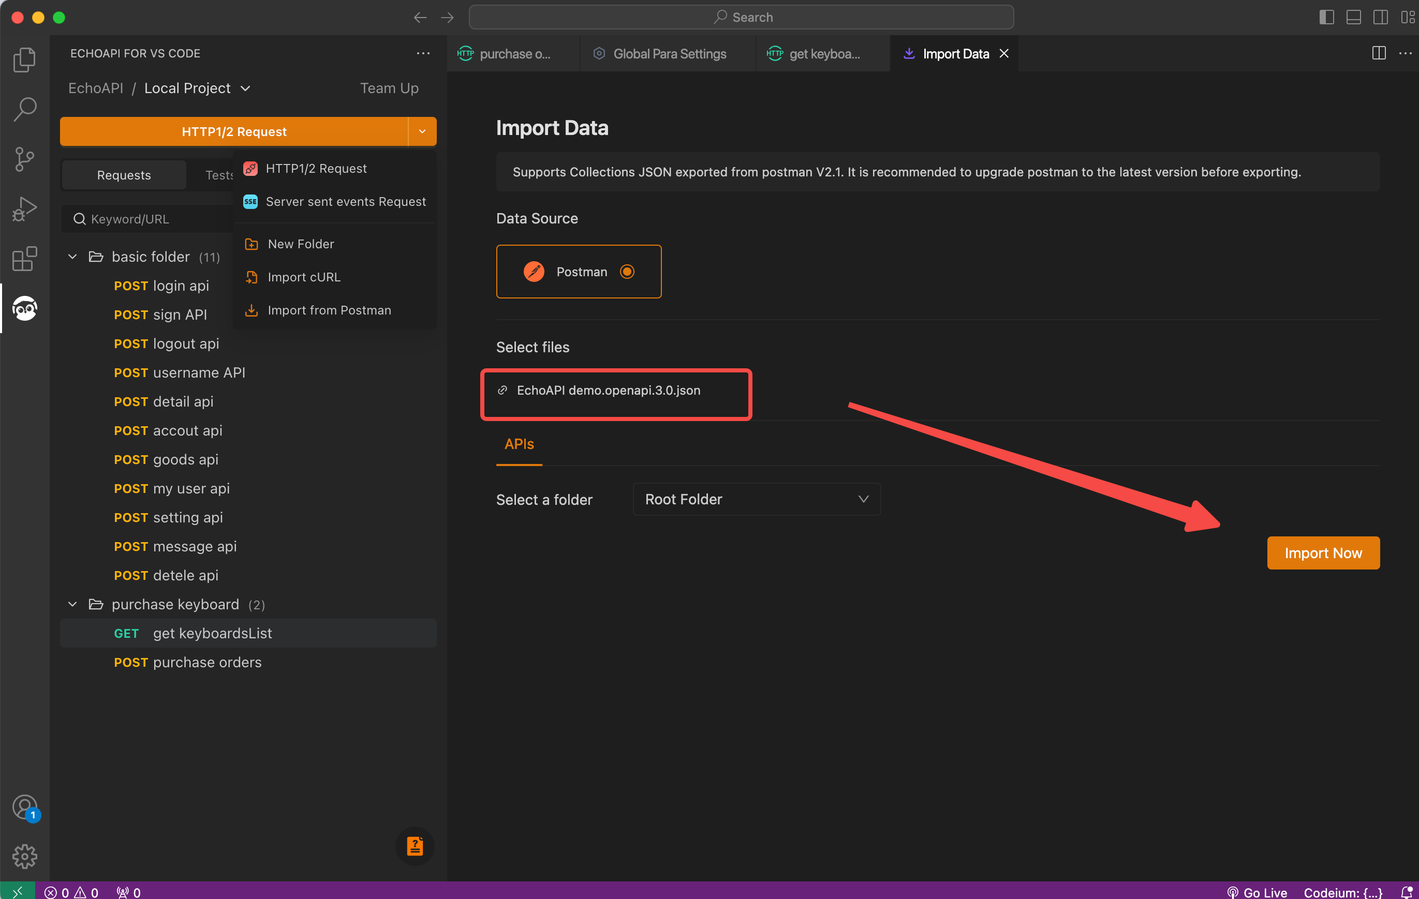Image resolution: width=1419 pixels, height=899 pixels.
Task: Collapse the purchase keyboard folder
Action: tap(72, 604)
